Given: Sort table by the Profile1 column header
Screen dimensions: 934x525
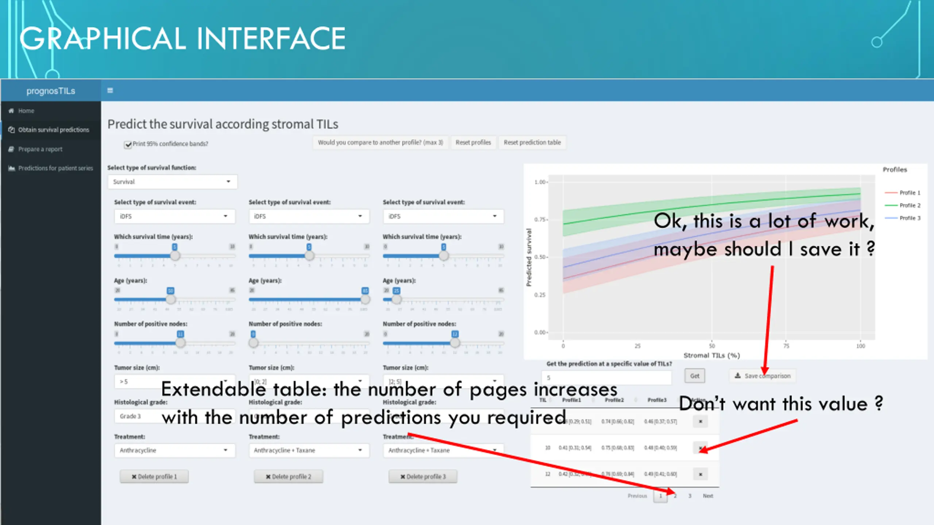Looking at the screenshot, I should point(571,400).
